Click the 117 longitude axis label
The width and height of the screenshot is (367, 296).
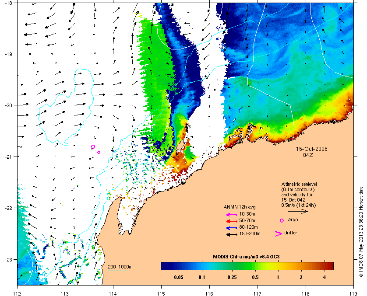coord(258,294)
